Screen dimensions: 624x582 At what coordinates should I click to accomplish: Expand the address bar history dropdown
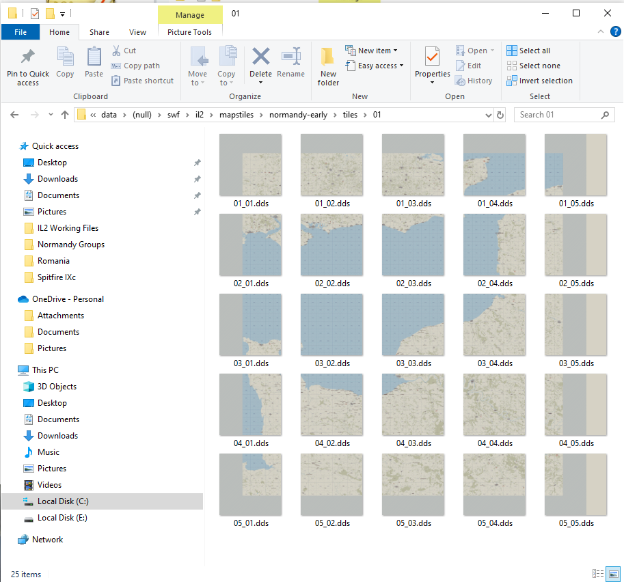pos(487,115)
